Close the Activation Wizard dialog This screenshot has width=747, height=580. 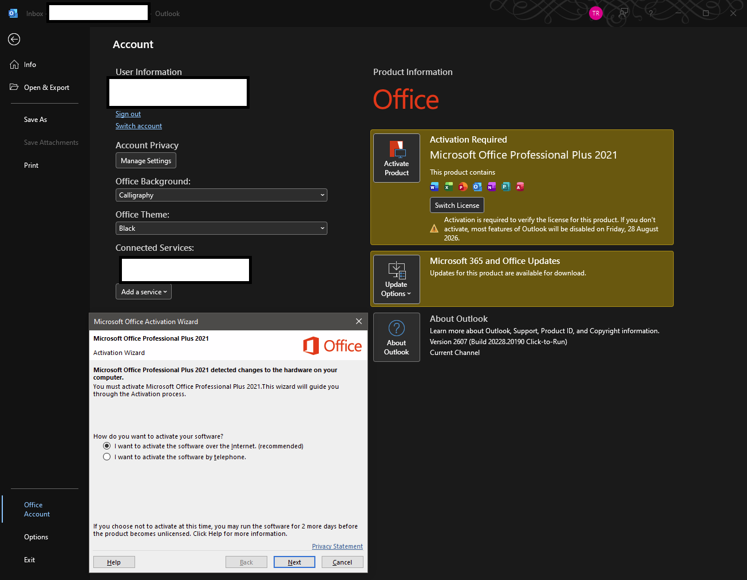359,321
